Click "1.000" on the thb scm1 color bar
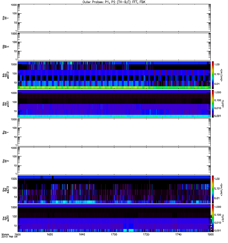 (218, 92)
